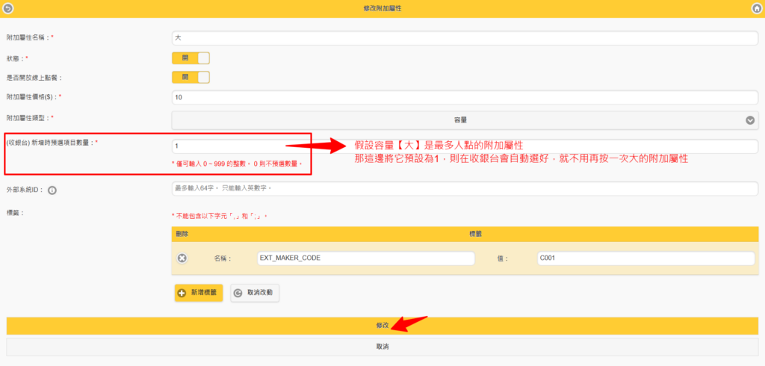Delete the EXT_MAKER_CODE tag row

(182, 258)
